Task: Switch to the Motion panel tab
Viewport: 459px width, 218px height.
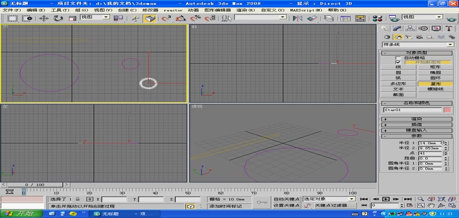Action: [x=423, y=28]
